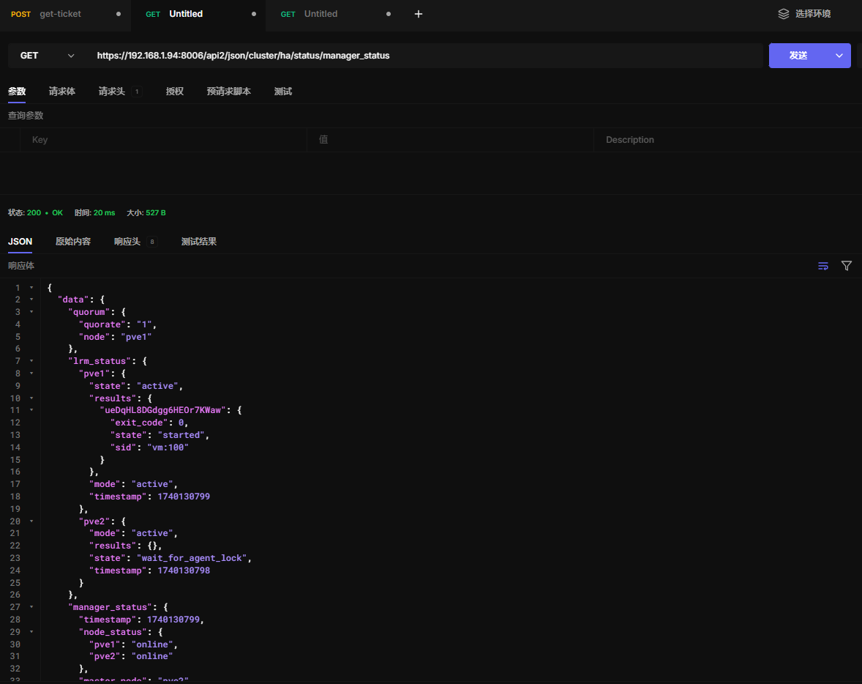Click the filter funnel icon in response body
This screenshot has height=684, width=862.
tap(847, 266)
